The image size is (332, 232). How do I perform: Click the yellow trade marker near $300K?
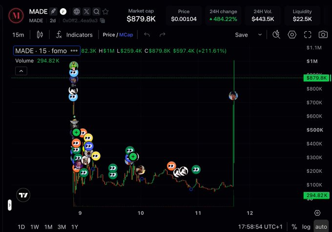[x=96, y=156]
